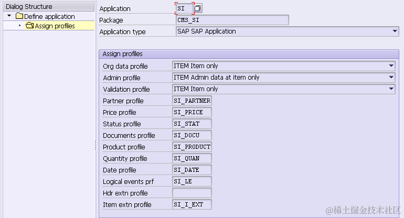
Task: Click the Documents profile field SI_DOCU
Action: tap(192, 135)
